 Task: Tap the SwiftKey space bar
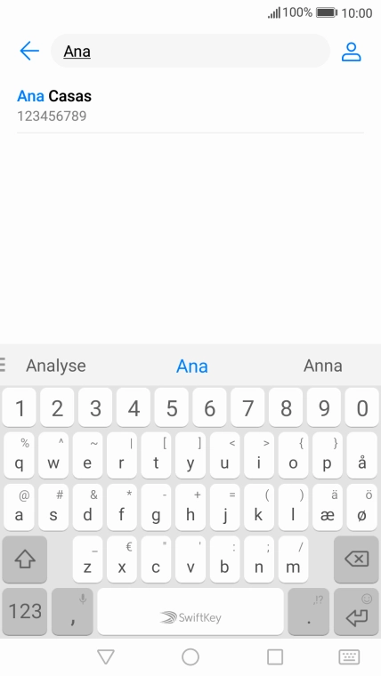[190, 612]
